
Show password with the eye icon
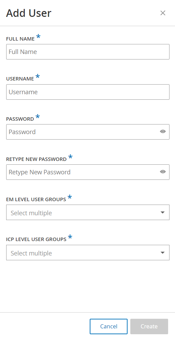click(163, 131)
